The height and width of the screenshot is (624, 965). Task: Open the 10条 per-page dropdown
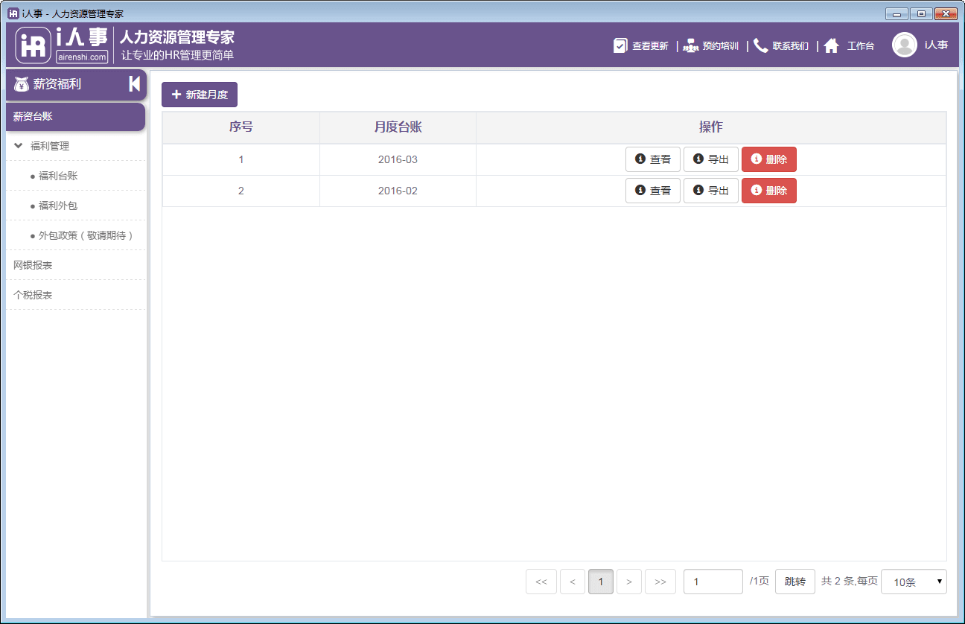coord(913,582)
